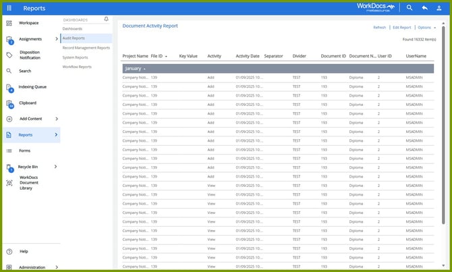The width and height of the screenshot is (452, 272).
Task: Click the WorkDocs logo
Action: click(x=376, y=7)
